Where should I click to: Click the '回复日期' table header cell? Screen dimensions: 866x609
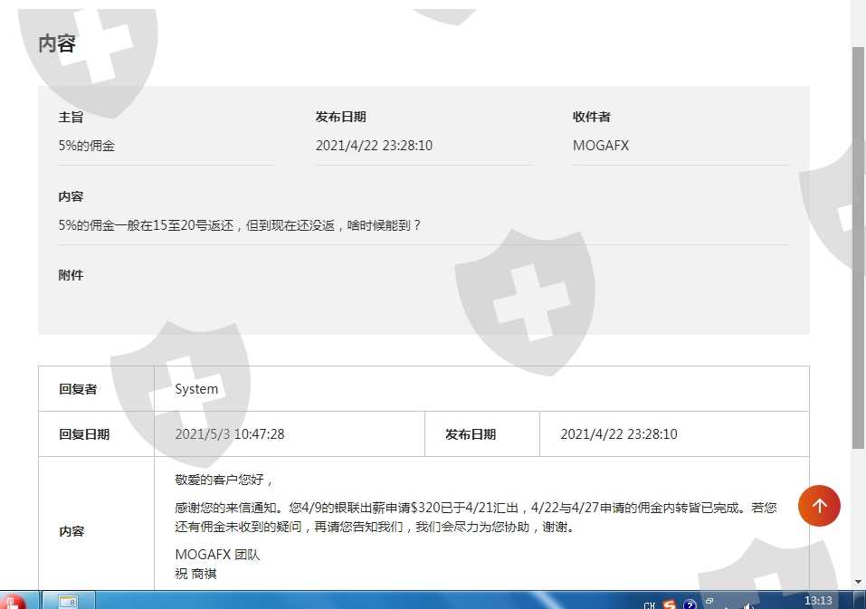(x=96, y=434)
